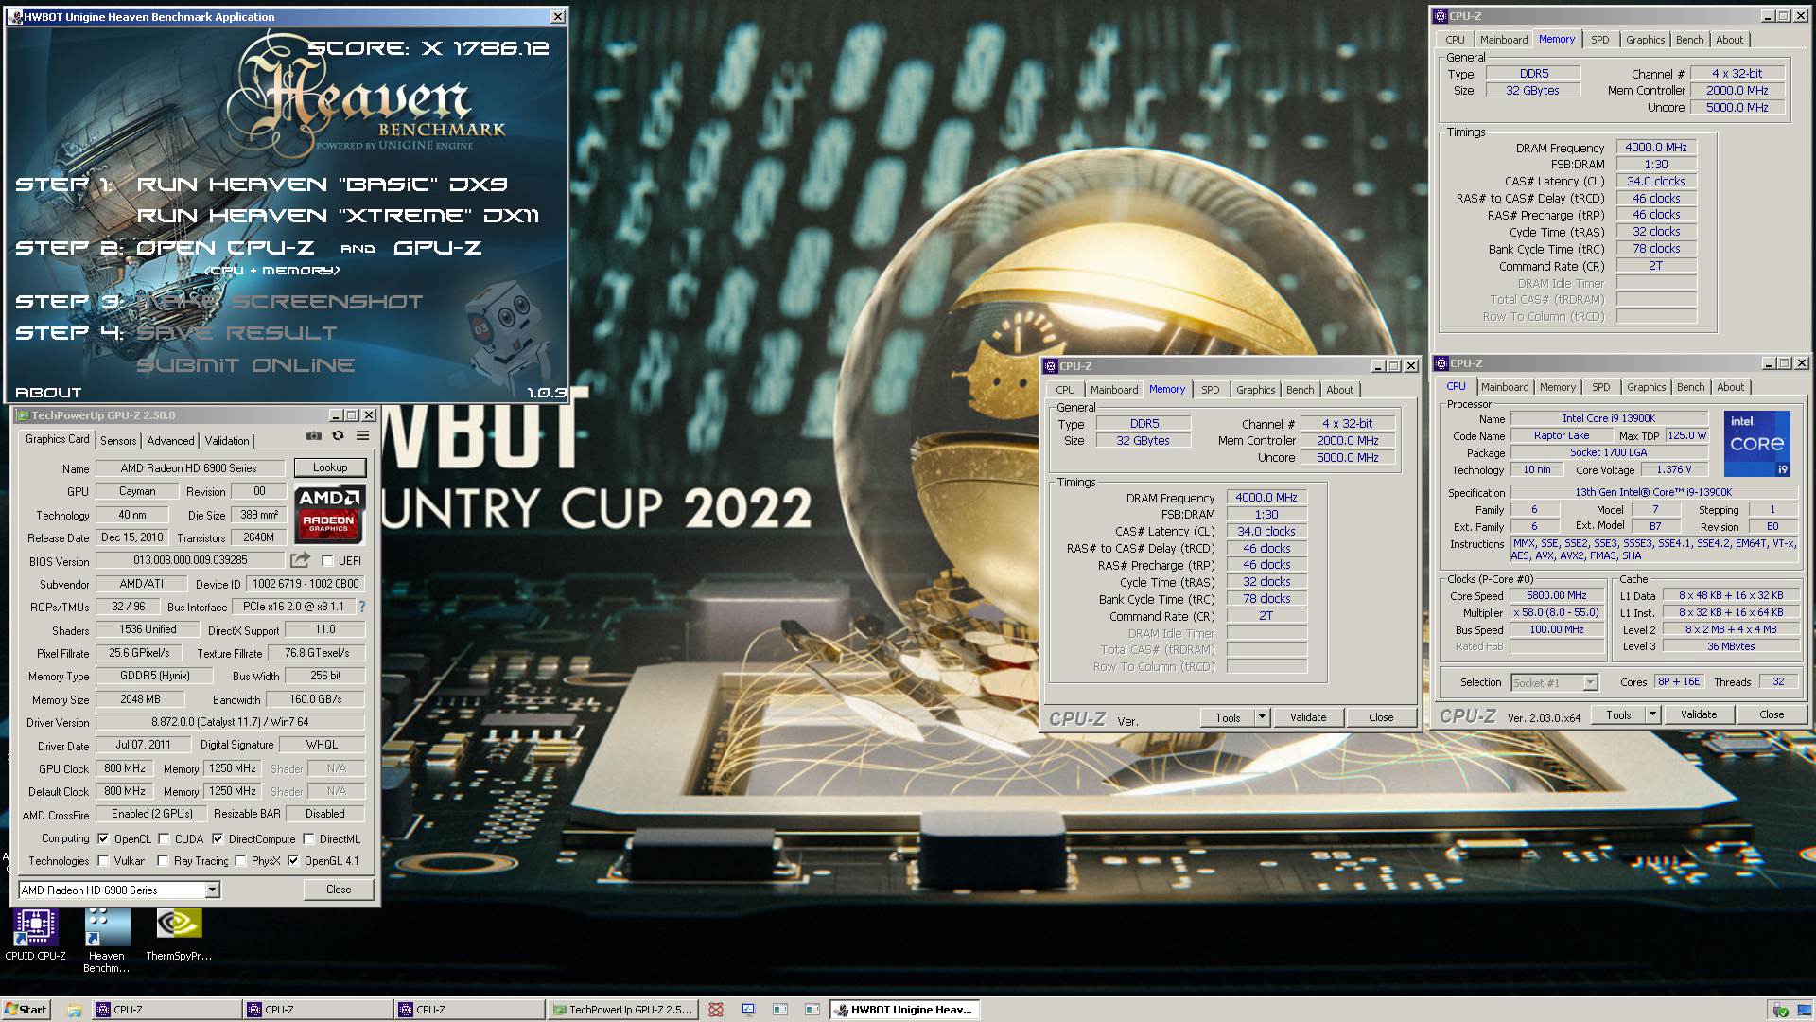
Task: Share the BIOS via export arrow icon
Action: pyautogui.click(x=300, y=560)
